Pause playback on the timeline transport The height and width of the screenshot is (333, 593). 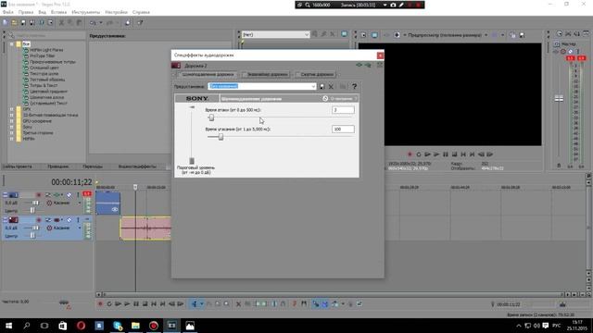point(136,304)
